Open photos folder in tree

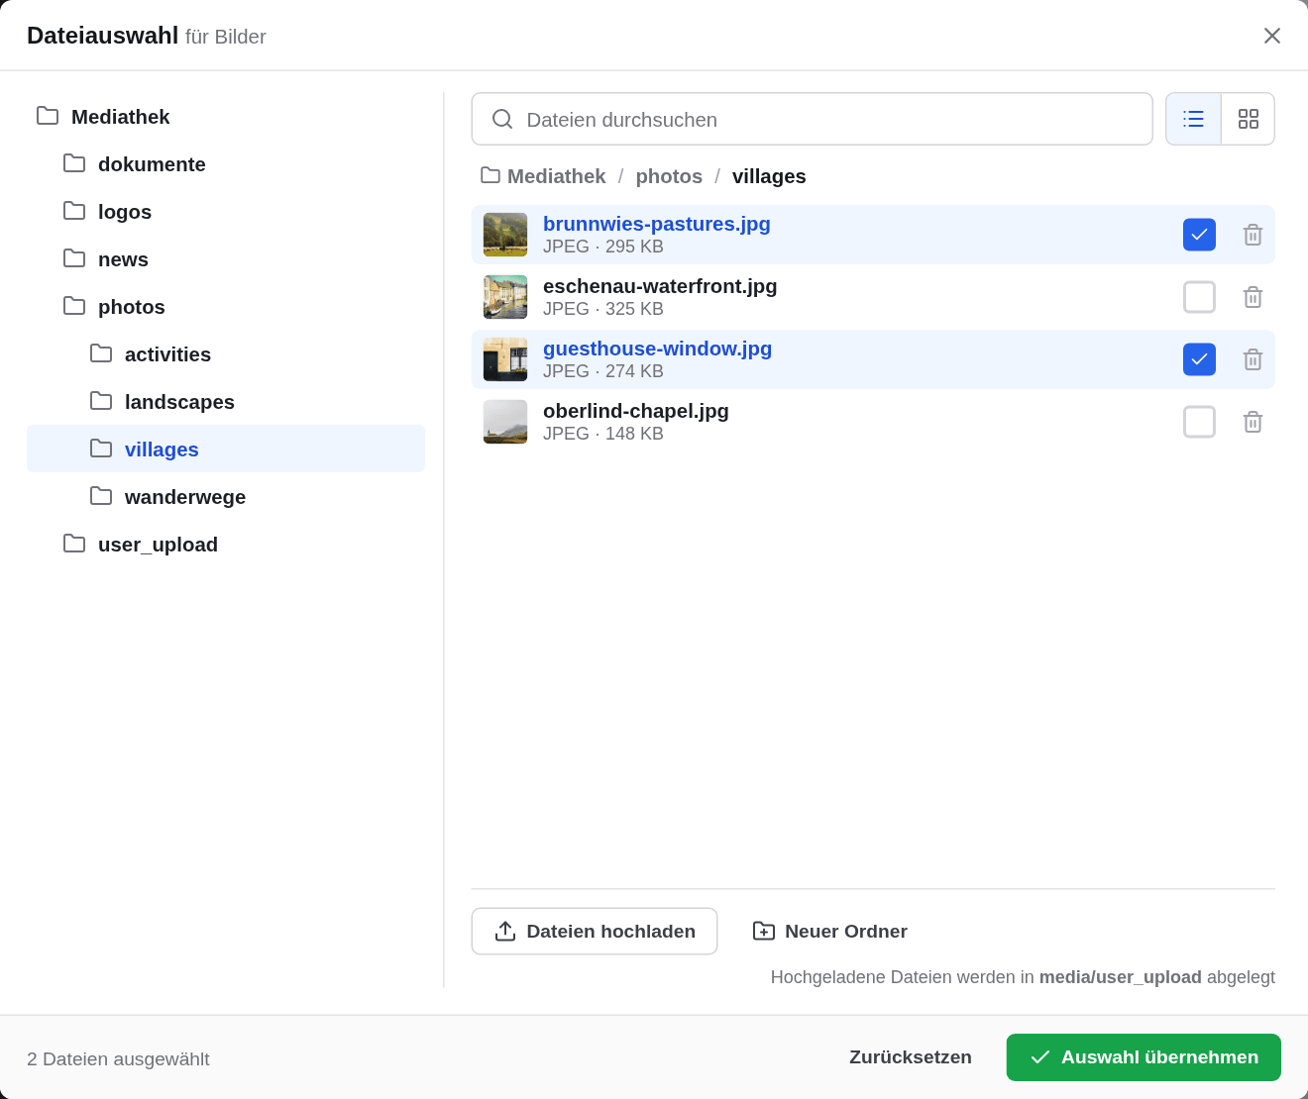click(x=226, y=307)
